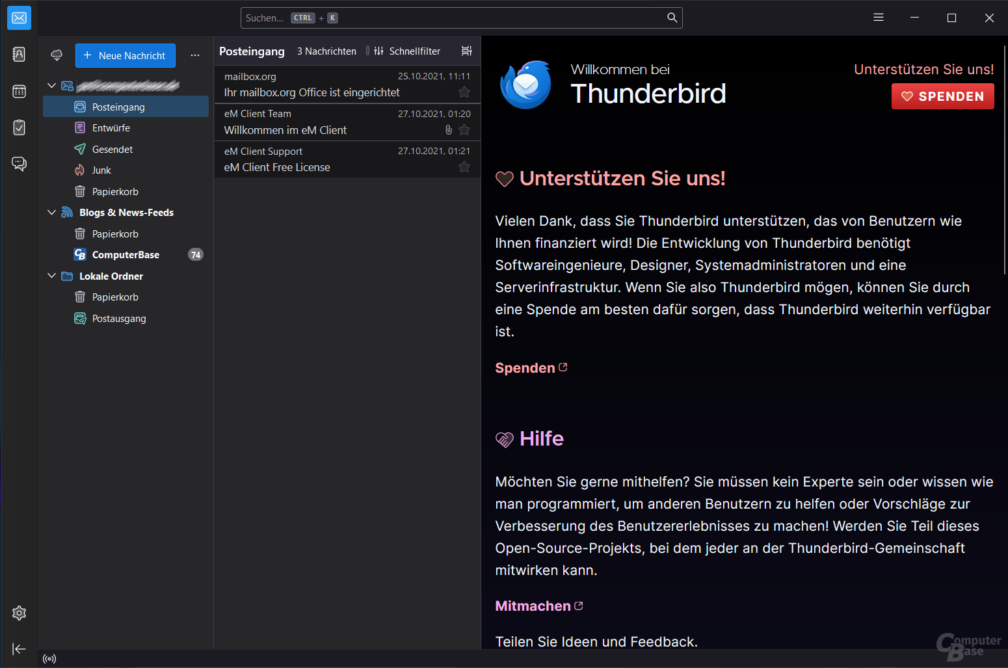Open the Thunderbird application menu
The width and height of the screenshot is (1008, 668).
click(x=879, y=18)
